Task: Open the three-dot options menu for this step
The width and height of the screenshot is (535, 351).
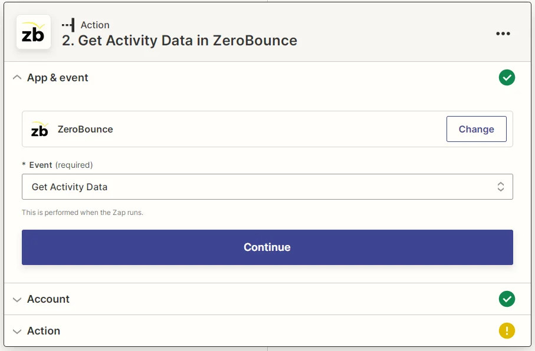Action: [503, 34]
